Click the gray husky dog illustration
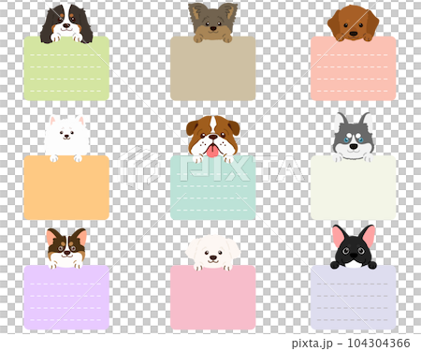Image resolution: width=421 pixels, height=351 pixels. pyautogui.click(x=353, y=138)
